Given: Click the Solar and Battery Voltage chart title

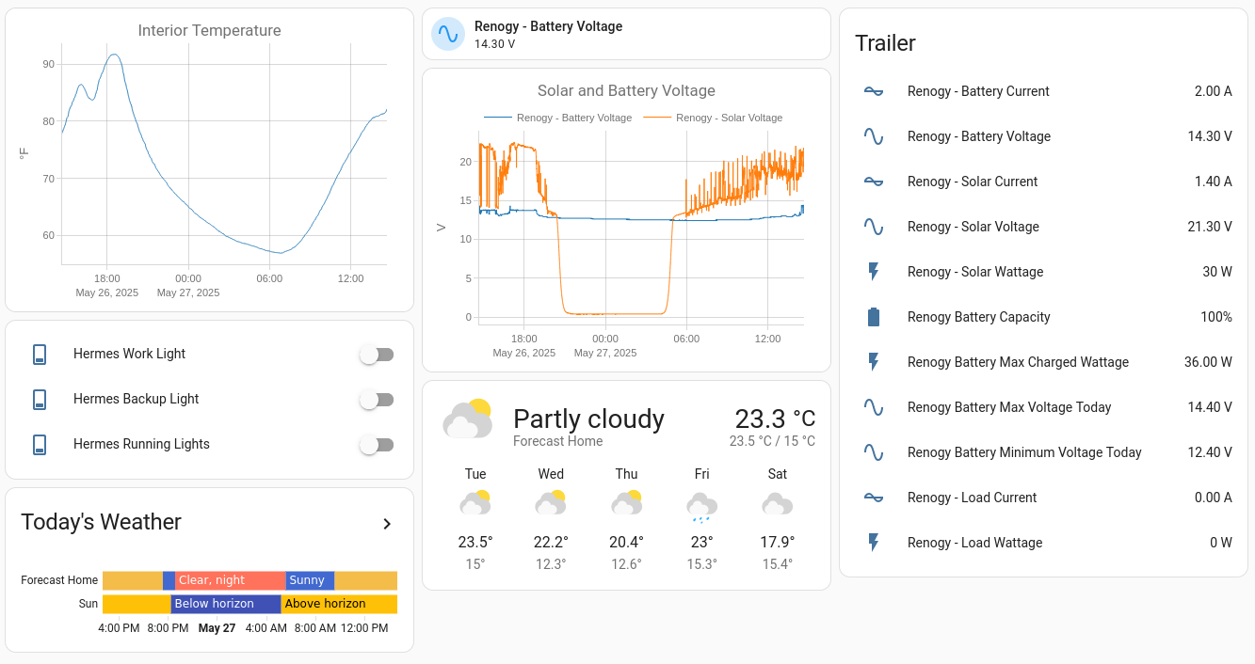Looking at the screenshot, I should pos(626,90).
